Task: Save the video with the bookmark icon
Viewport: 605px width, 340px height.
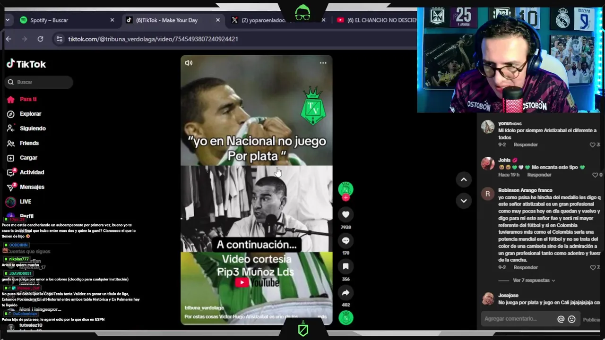Action: 346,266
